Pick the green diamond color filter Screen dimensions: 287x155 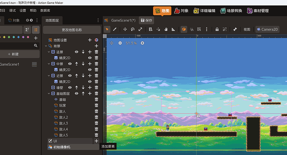point(9,37)
